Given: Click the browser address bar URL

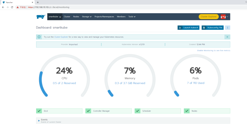Looking at the screenshot, I should click(x=48, y=7).
